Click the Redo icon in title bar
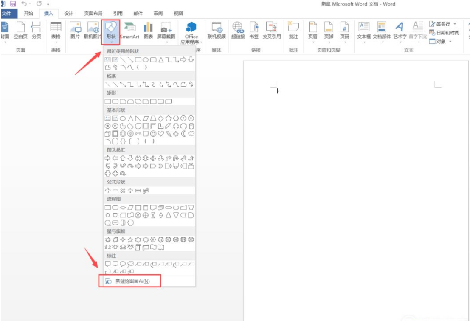 (39, 4)
